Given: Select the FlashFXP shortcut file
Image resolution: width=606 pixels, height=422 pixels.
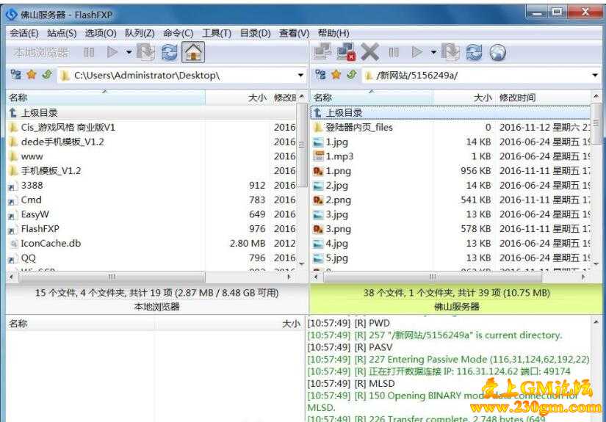Looking at the screenshot, I should 151,228.
